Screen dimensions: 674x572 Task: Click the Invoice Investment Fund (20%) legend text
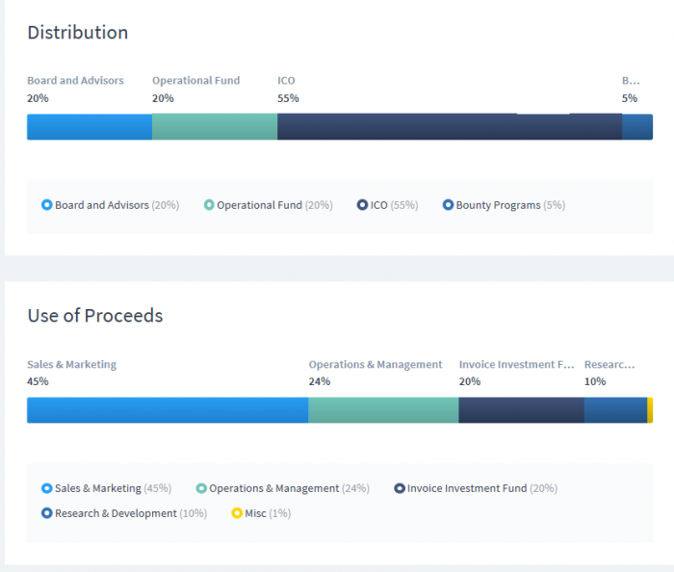pyautogui.click(x=482, y=488)
